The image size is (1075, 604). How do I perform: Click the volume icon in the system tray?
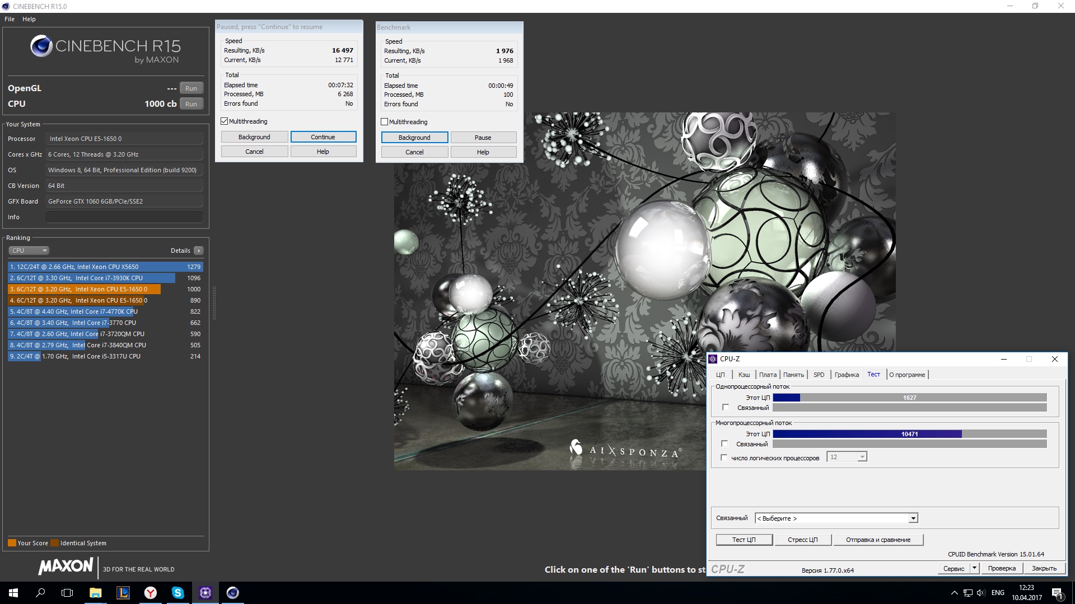[x=981, y=593]
